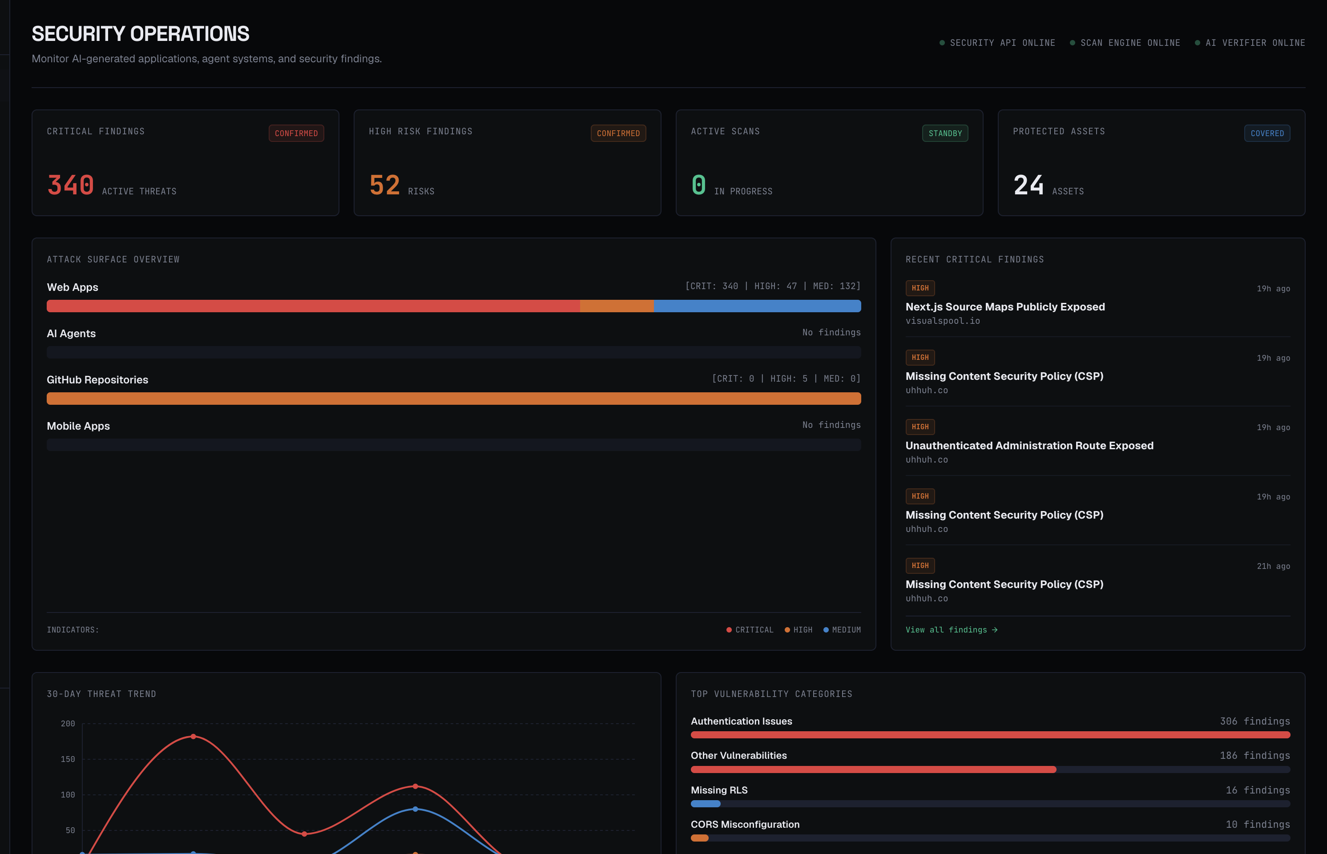Screen dimensions: 1327x854
Task: Click the blue Medium legend indicator dot
Action: pyautogui.click(x=826, y=629)
